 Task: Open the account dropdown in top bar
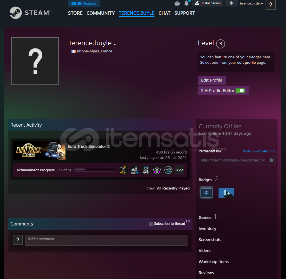click(x=251, y=3)
